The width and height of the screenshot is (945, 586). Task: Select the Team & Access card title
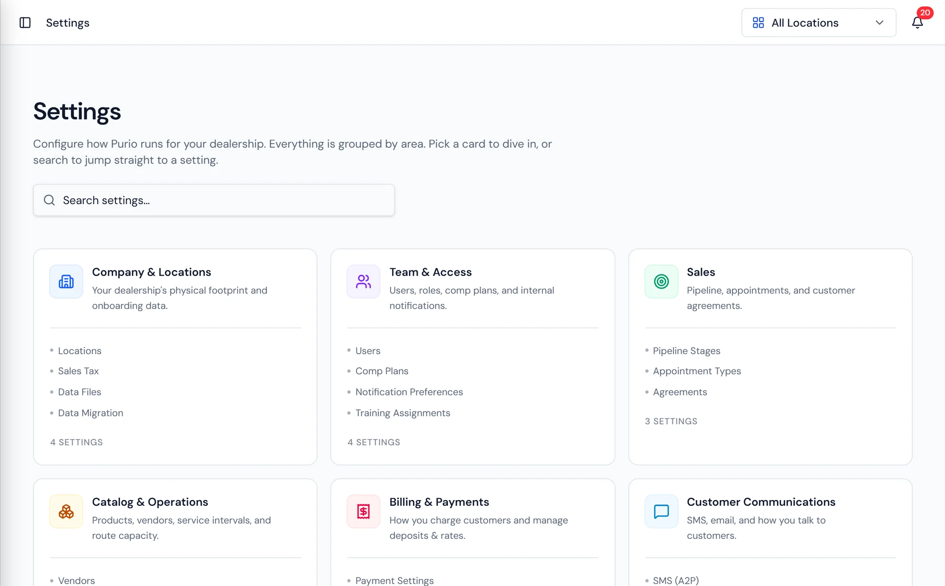point(430,272)
